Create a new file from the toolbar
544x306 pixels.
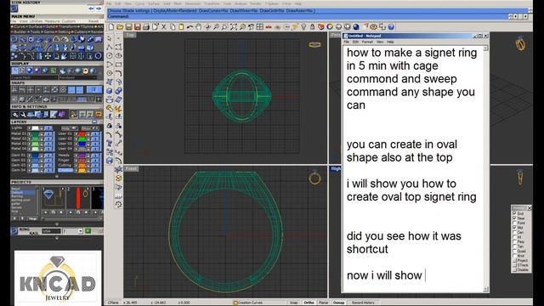click(111, 26)
